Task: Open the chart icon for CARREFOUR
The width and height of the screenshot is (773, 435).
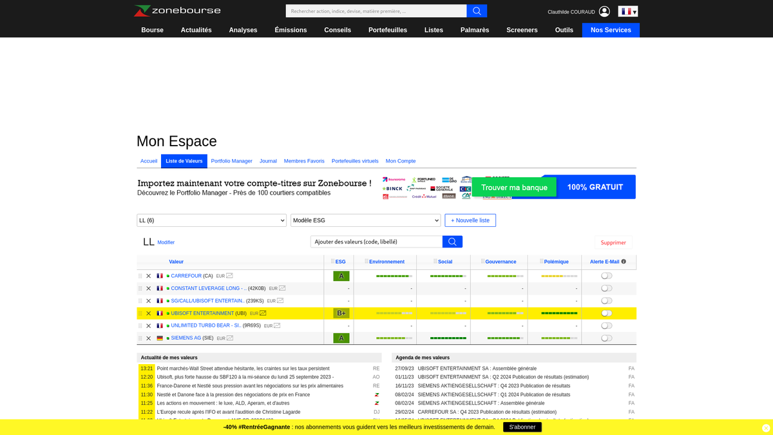Action: coord(229,276)
